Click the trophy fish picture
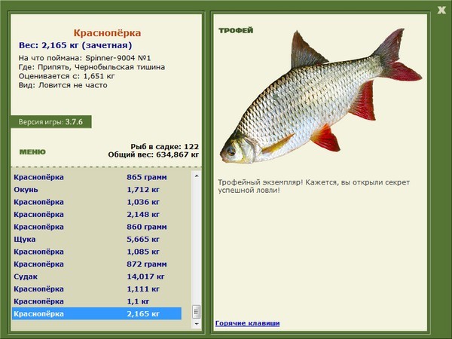Image resolution: width=452 pixels, height=339 pixels. click(321, 96)
